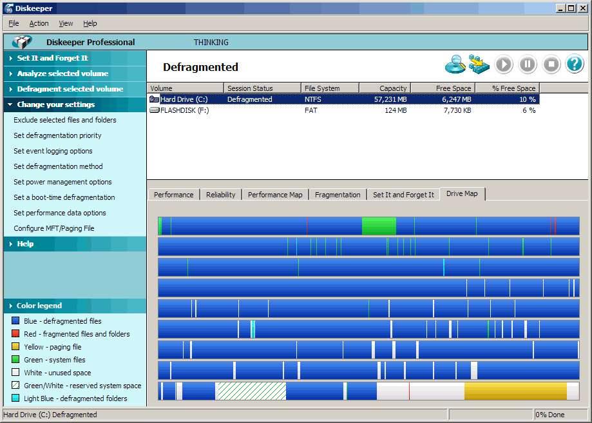Viewport: 592px width, 423px height.
Task: Switch to the Fragmentation tab
Action: click(x=338, y=195)
